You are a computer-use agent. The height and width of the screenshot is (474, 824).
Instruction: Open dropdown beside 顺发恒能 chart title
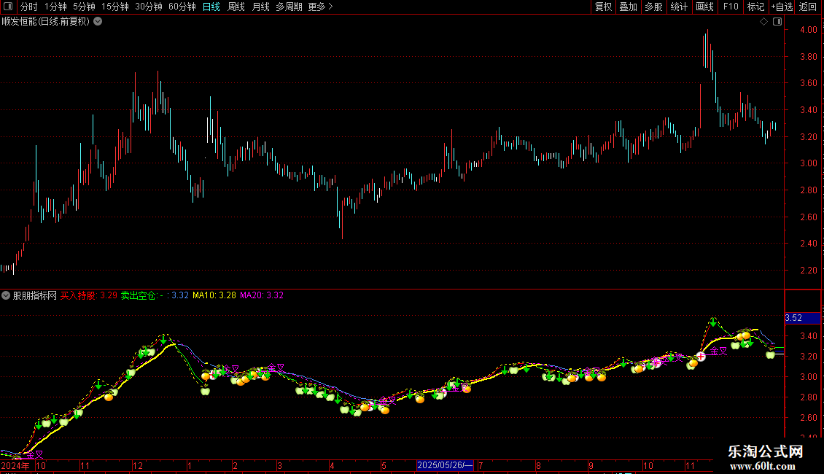[98, 22]
